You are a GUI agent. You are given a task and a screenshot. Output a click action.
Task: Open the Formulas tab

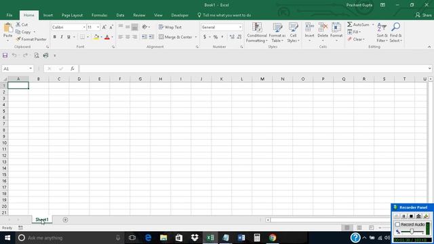100,15
